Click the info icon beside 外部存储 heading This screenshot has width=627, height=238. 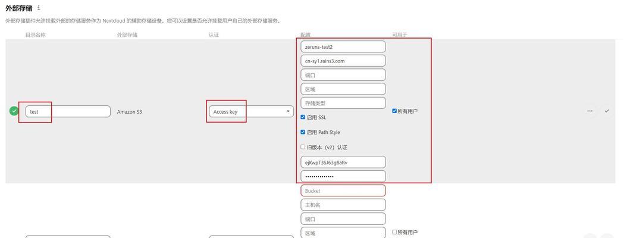pos(39,8)
